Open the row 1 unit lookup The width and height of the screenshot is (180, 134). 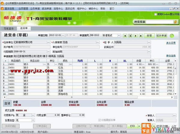pos(56,64)
